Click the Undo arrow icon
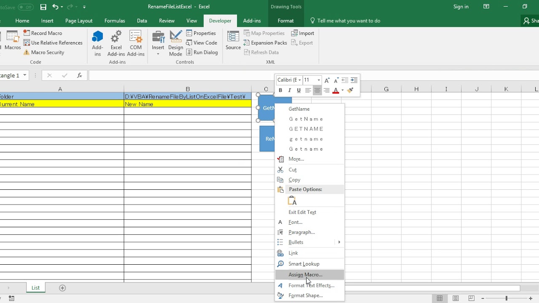The height and width of the screenshot is (303, 539). click(x=55, y=7)
